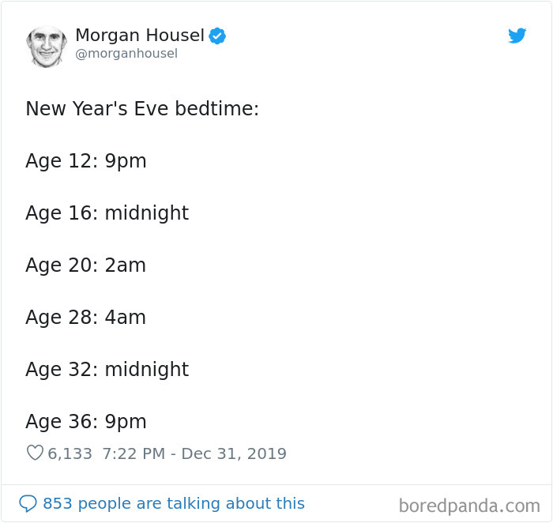Click the 'Age 28: 4am' line
The height and width of the screenshot is (523, 553).
point(85,318)
